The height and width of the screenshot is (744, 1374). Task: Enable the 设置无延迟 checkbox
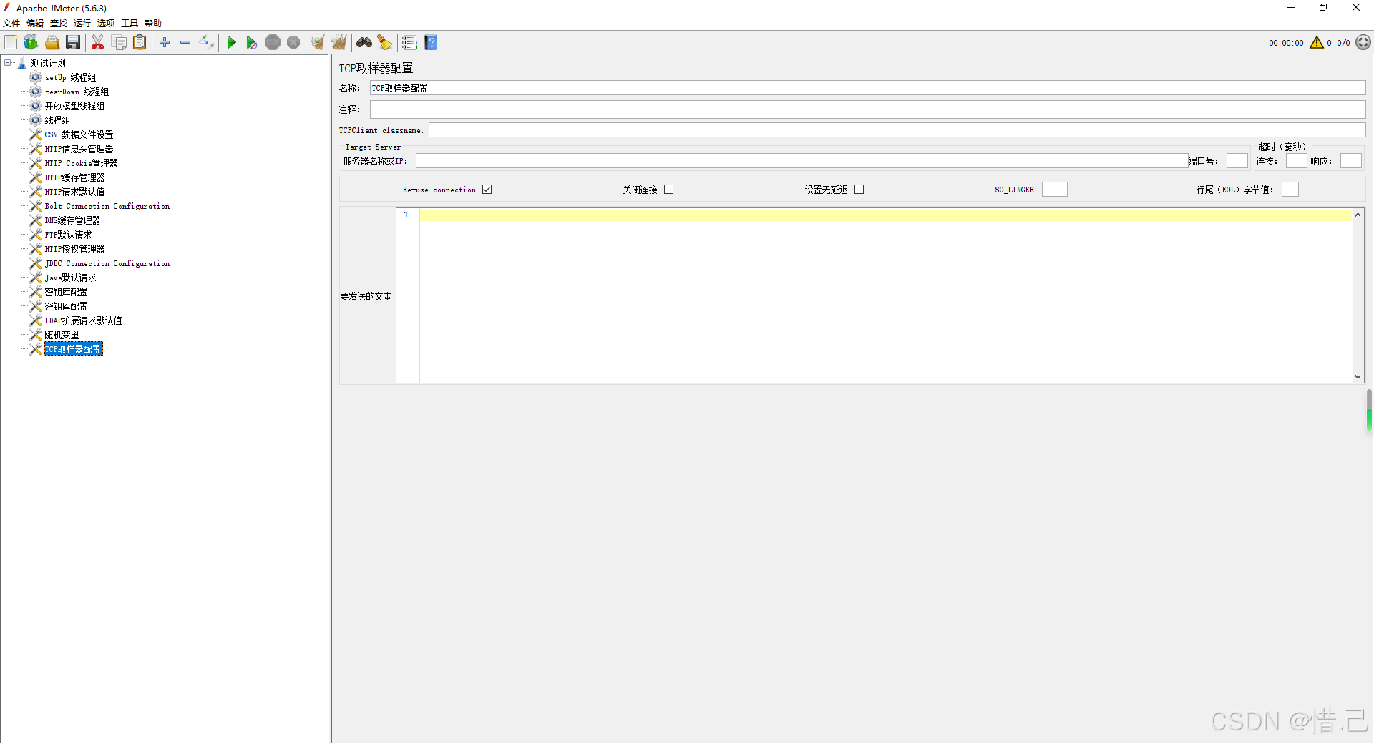[x=859, y=190]
